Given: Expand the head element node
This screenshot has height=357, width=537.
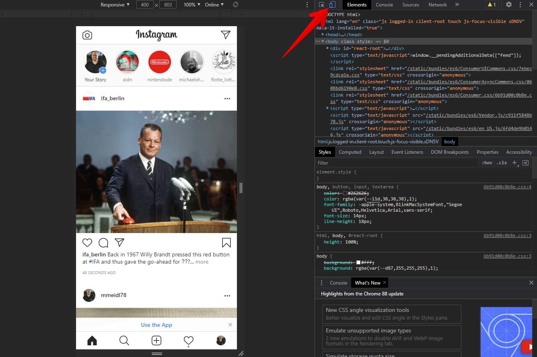Looking at the screenshot, I should (x=323, y=35).
